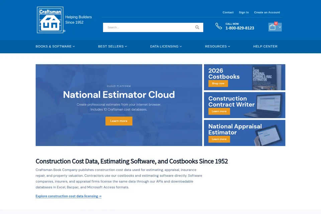This screenshot has width=321, height=214.
Task: Expand the Best Sellers menu
Action: point(112,46)
